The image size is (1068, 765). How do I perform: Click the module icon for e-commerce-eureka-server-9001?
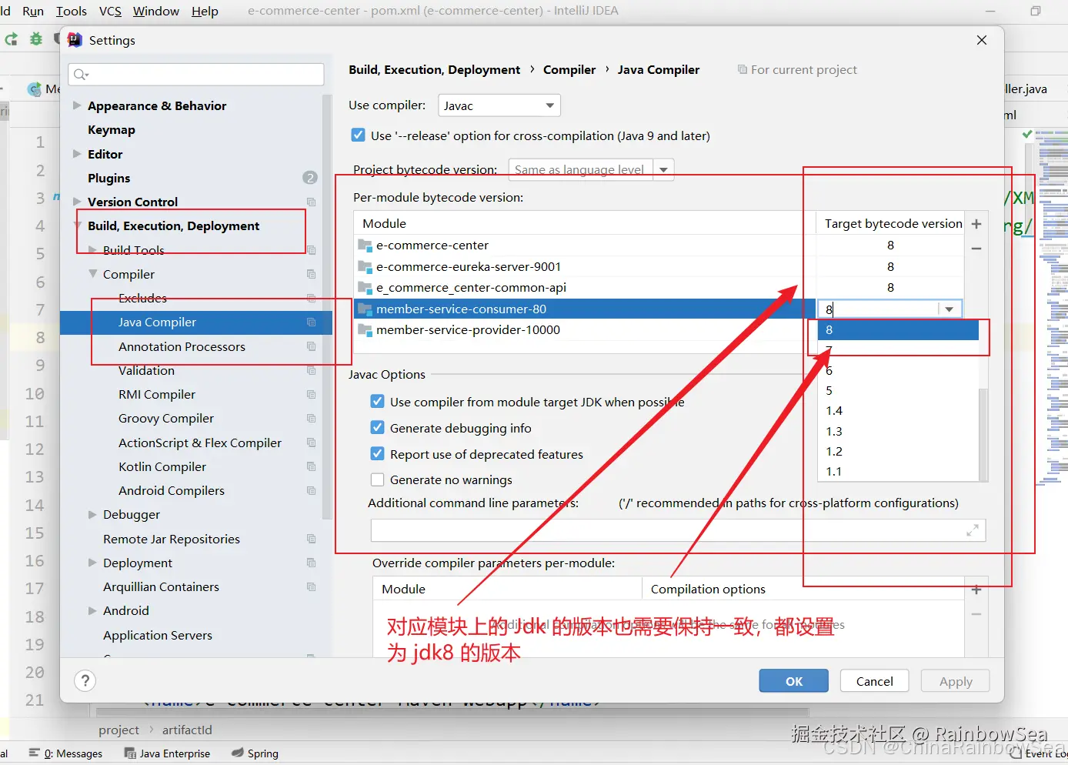(365, 267)
